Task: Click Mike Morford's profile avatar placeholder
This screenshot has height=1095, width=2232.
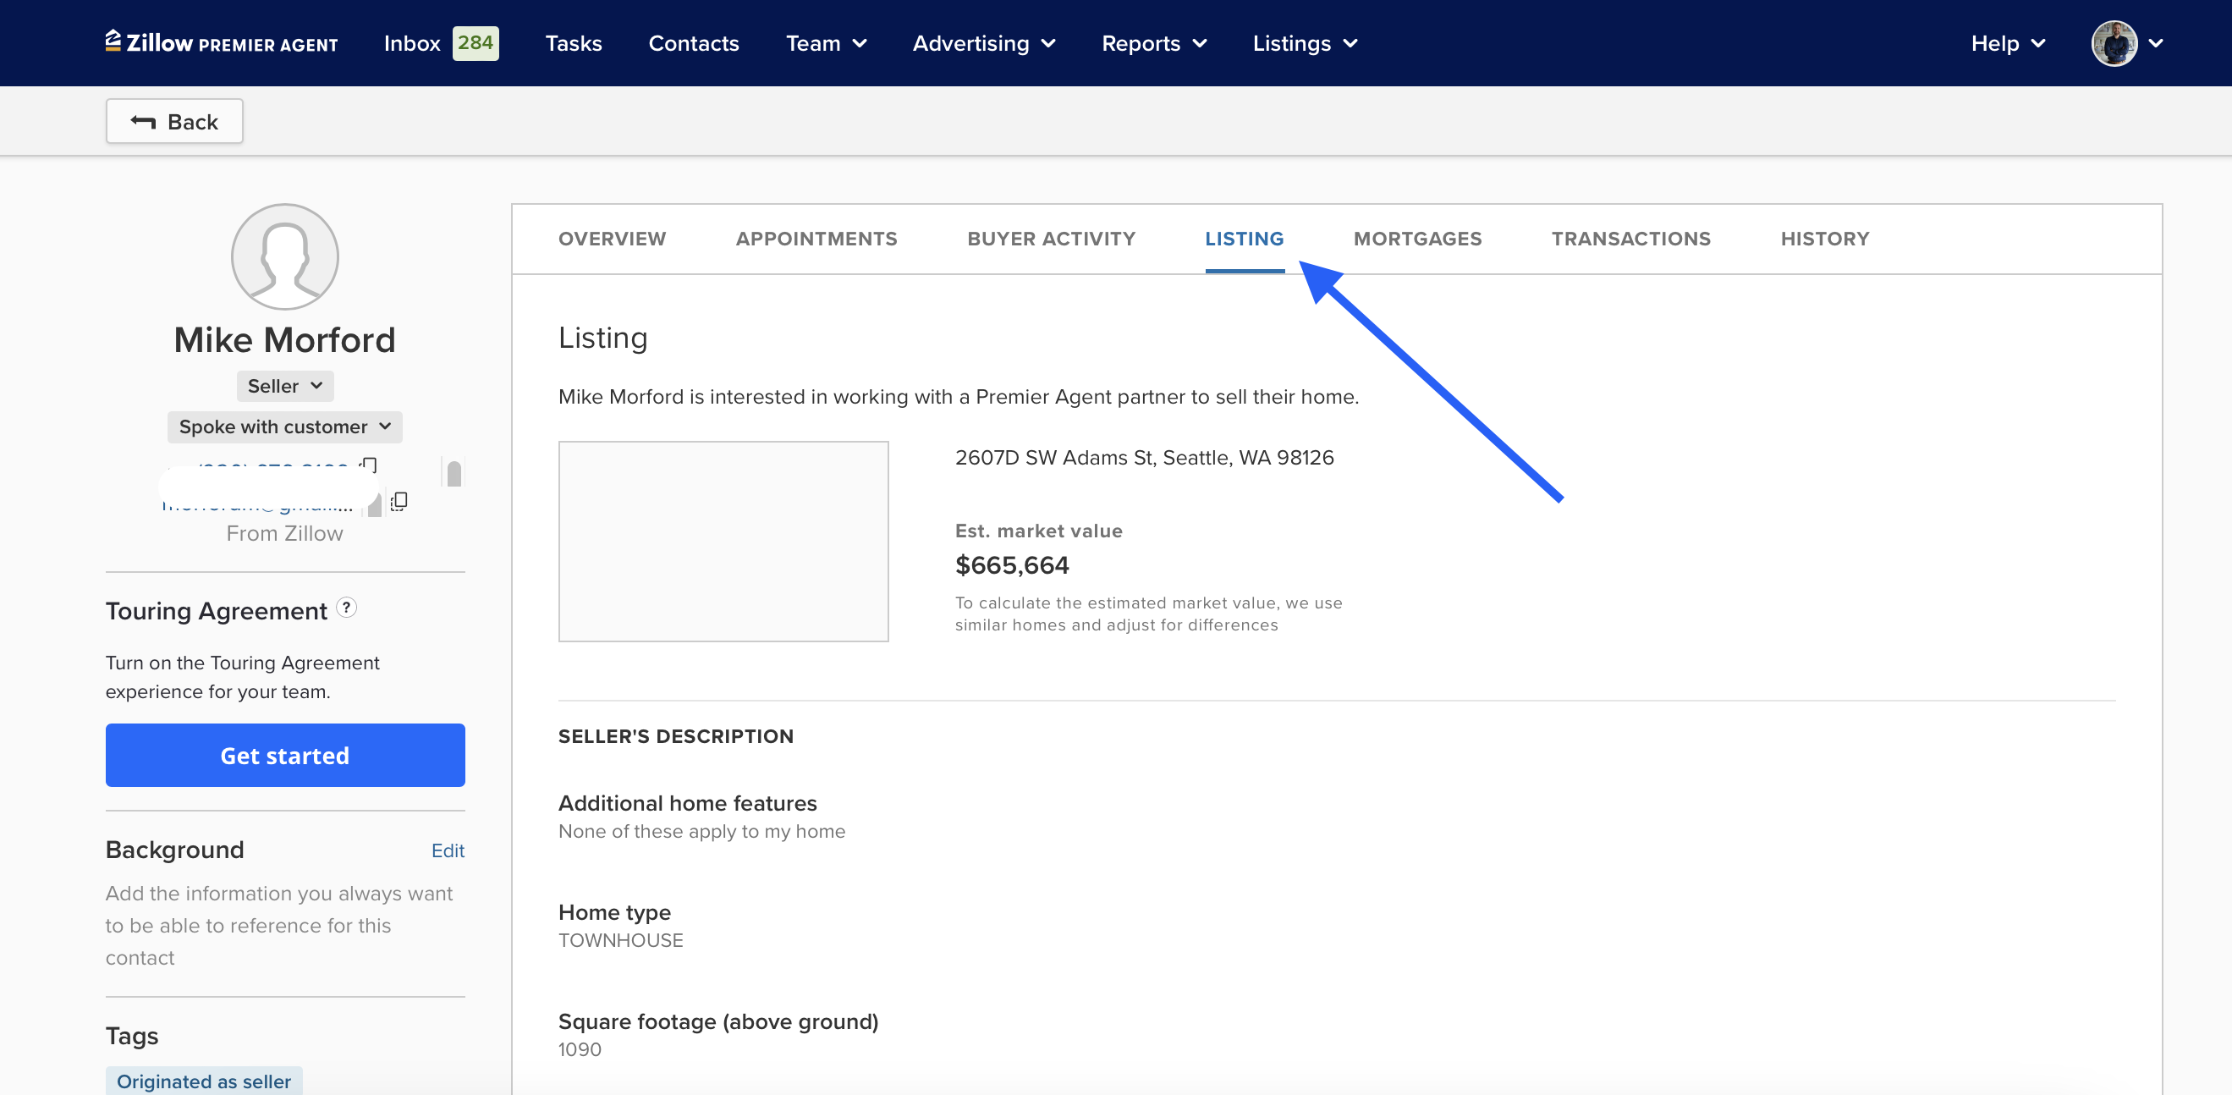Action: point(284,257)
